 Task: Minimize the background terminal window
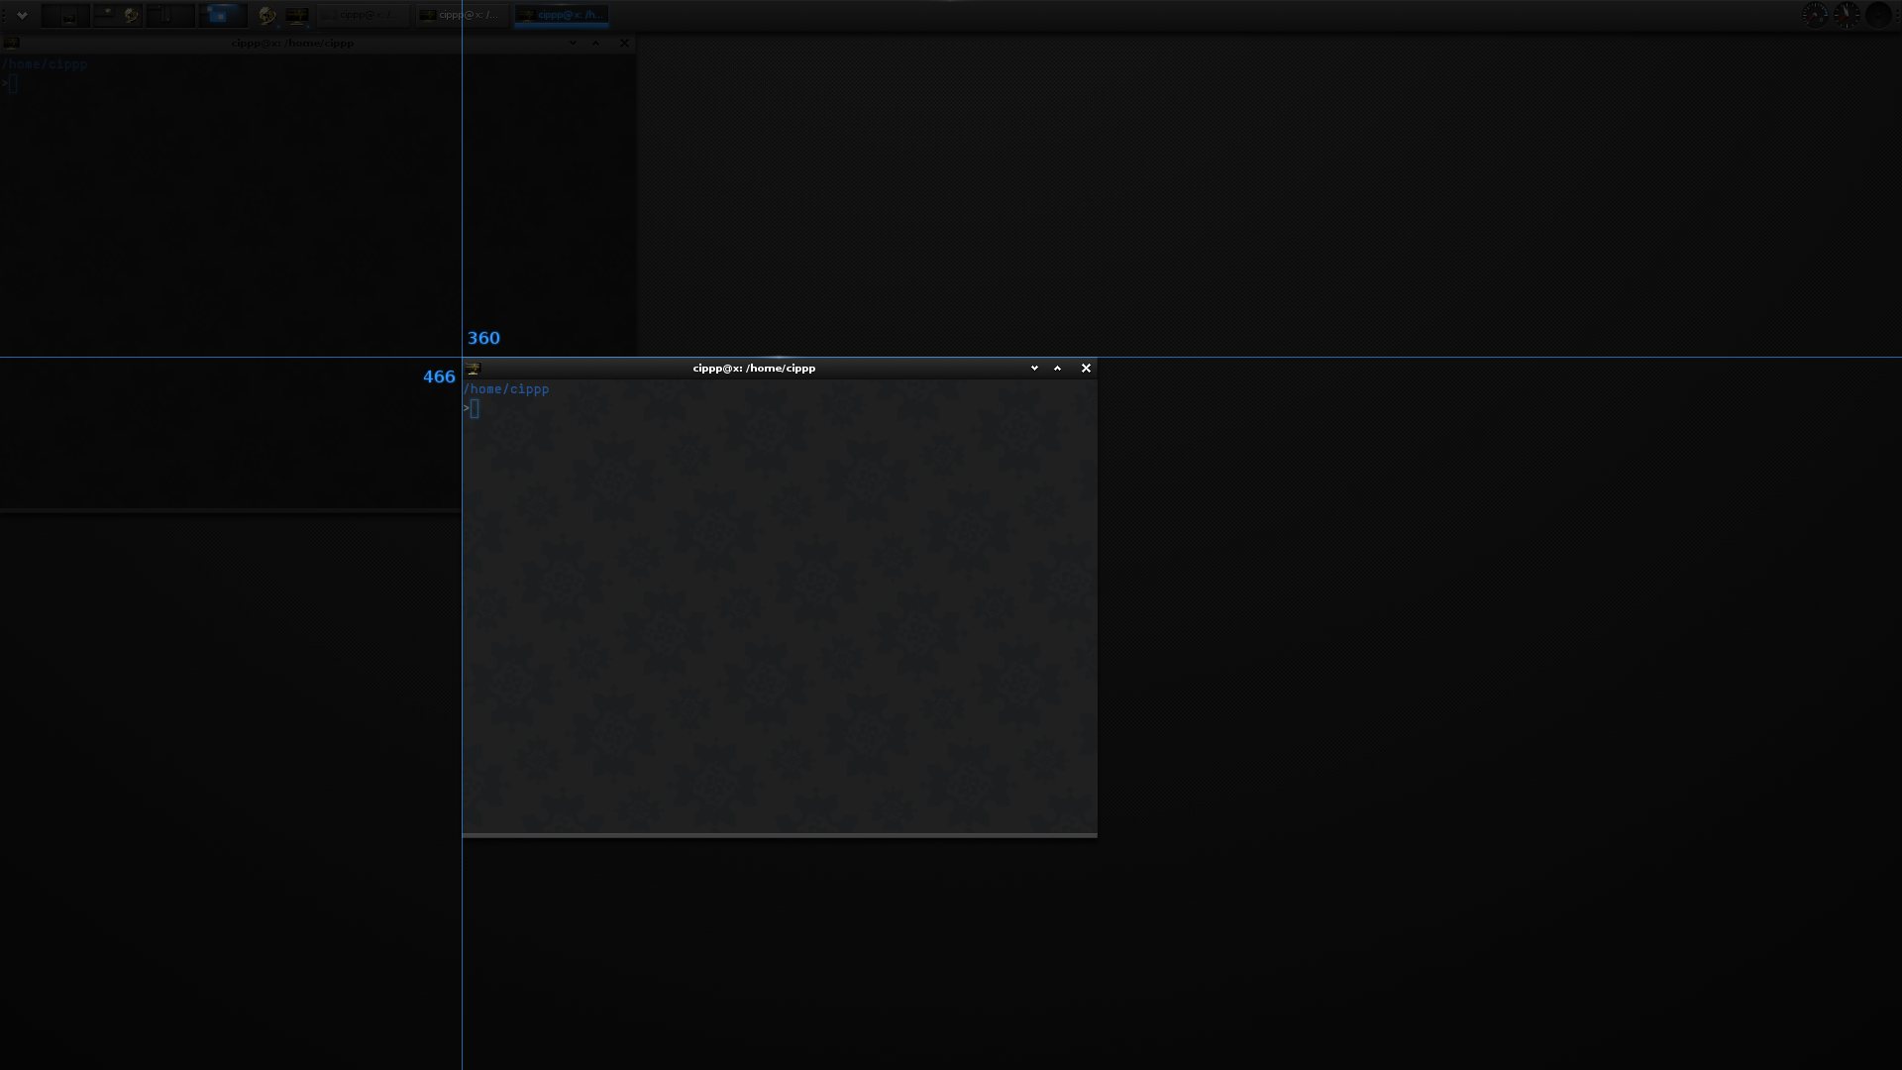tap(573, 43)
